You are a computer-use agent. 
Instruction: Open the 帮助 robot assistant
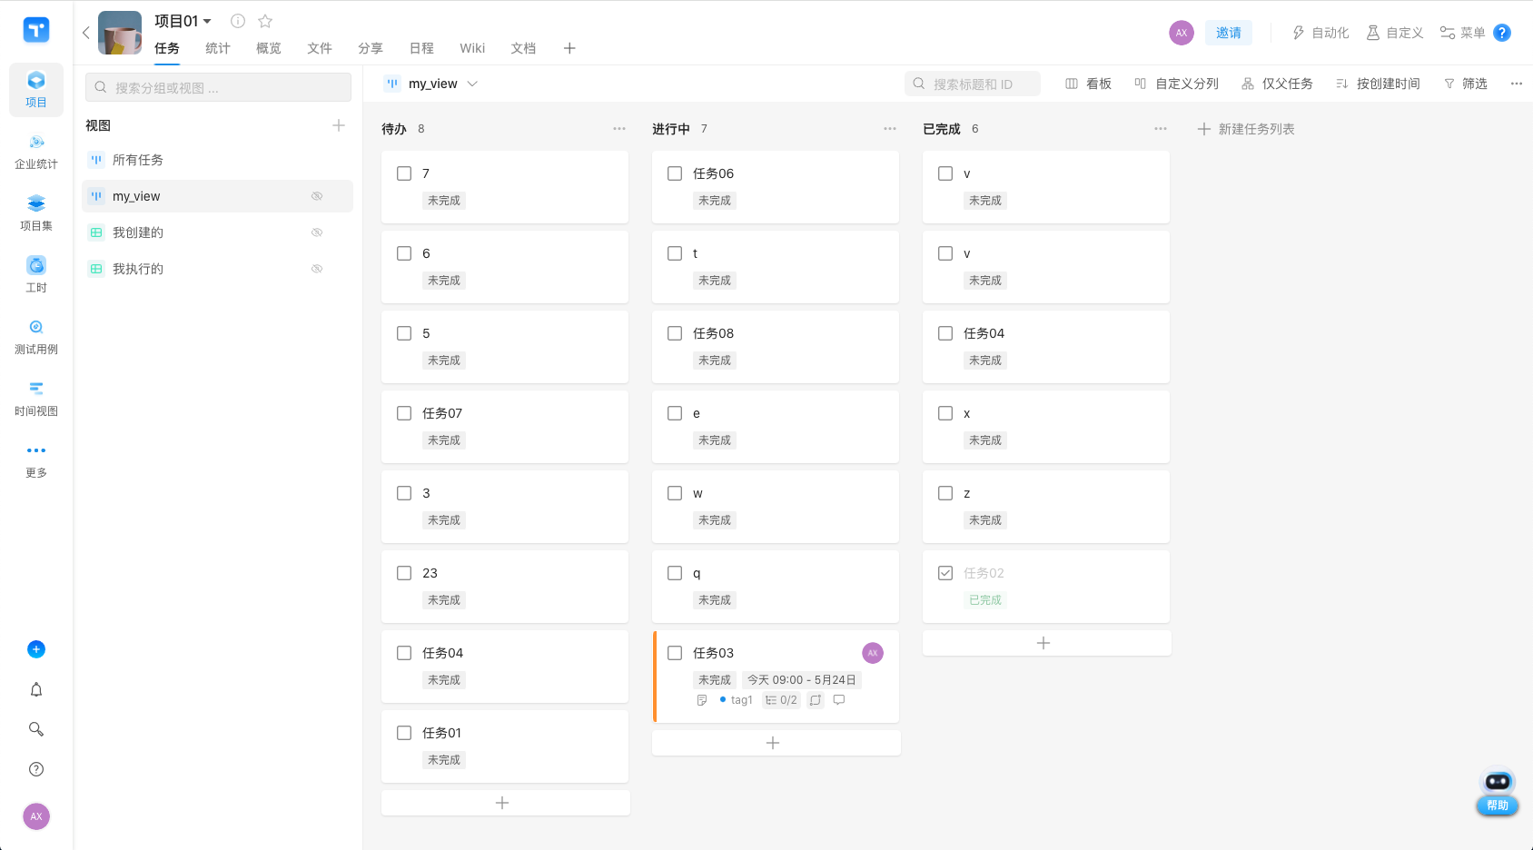coord(1498,792)
